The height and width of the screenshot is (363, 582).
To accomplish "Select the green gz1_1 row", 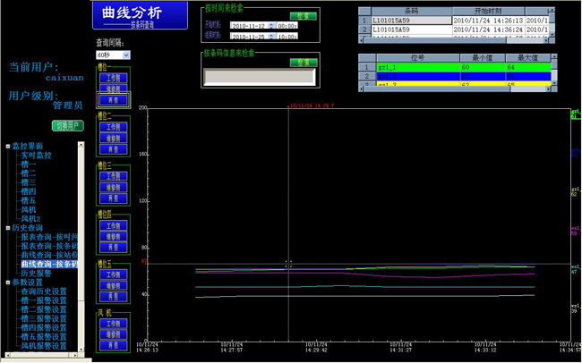I will [464, 67].
